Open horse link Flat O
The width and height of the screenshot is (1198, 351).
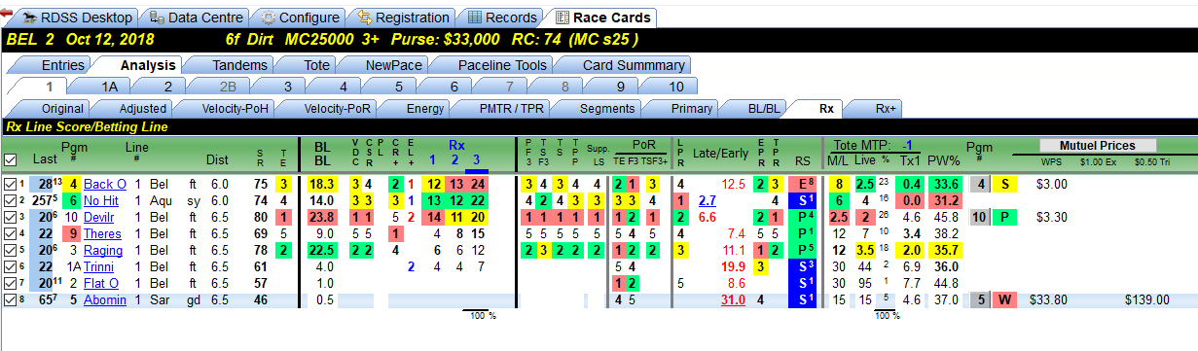(101, 283)
